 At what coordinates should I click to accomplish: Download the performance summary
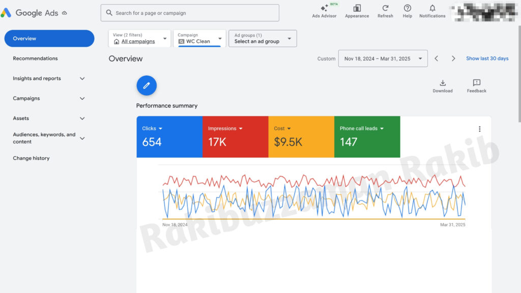click(x=443, y=85)
